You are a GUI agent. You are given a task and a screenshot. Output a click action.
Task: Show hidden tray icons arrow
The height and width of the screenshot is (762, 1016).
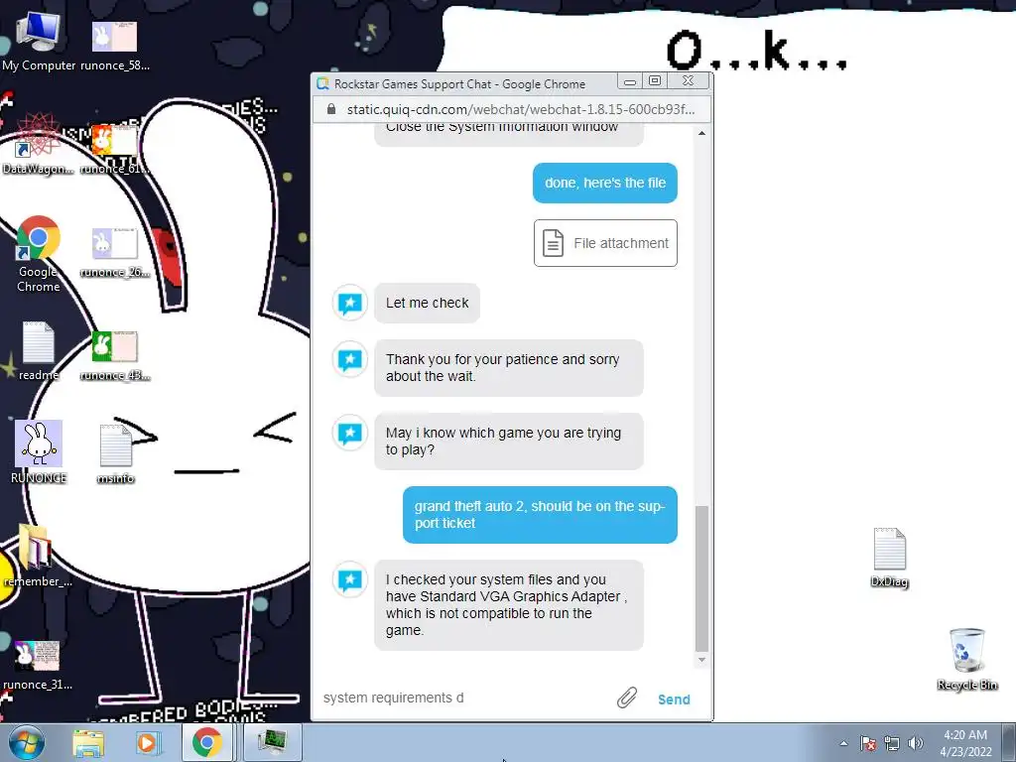point(843,743)
